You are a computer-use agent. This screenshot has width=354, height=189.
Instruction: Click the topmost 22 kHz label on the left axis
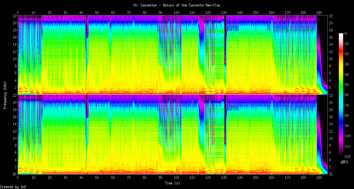coord(15,16)
